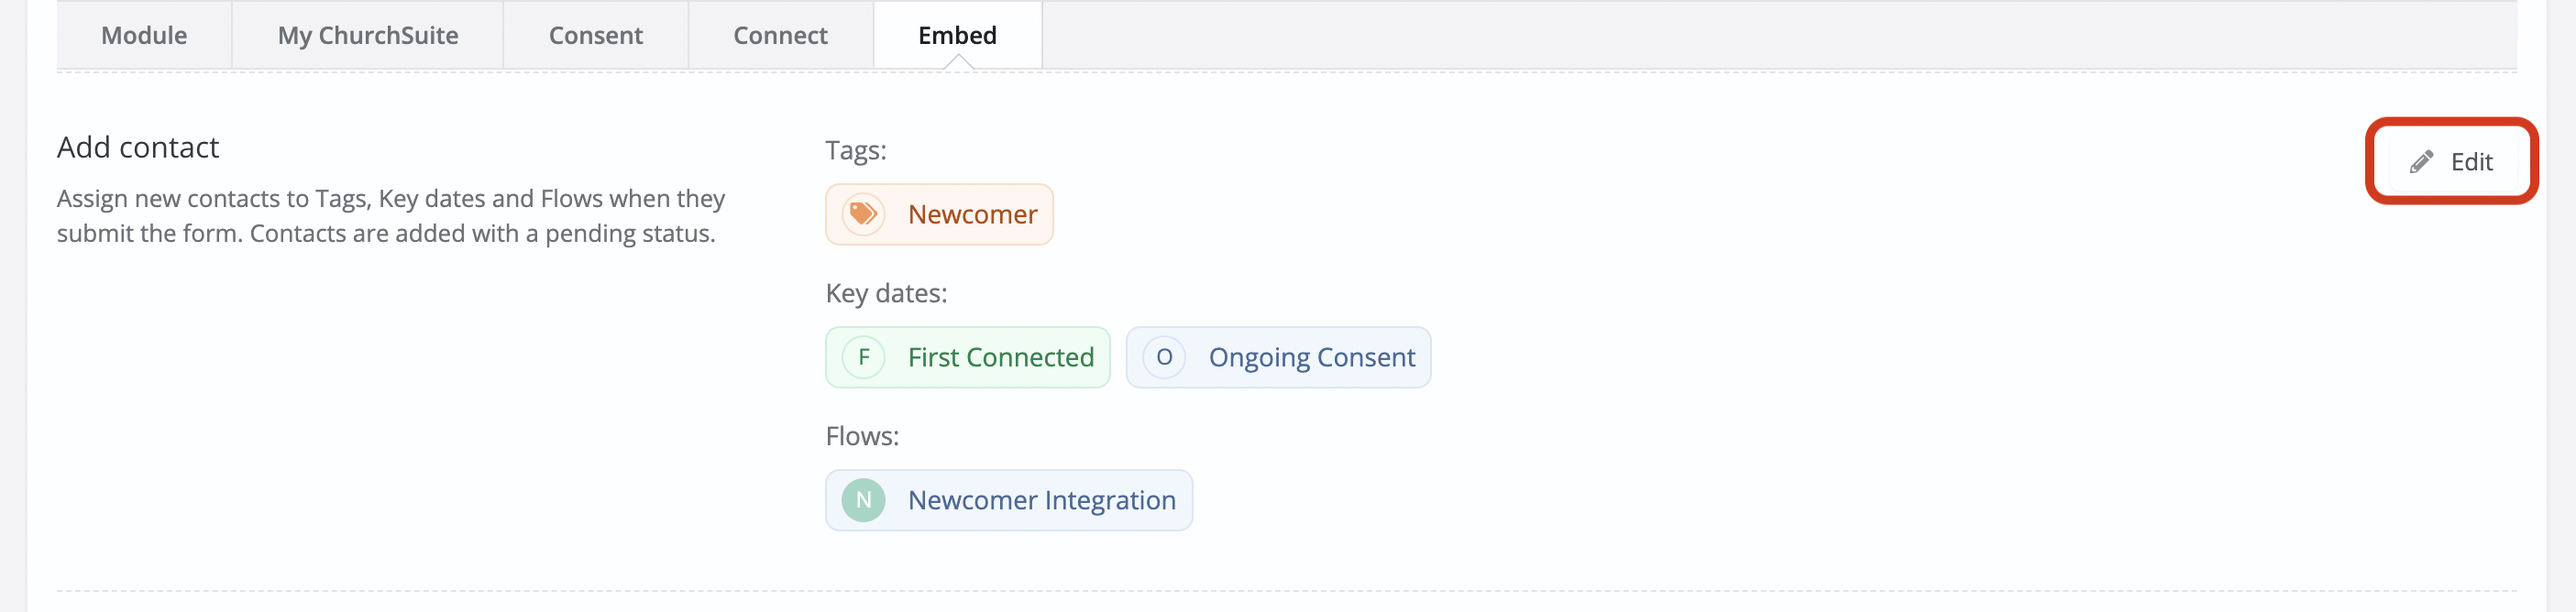Click the Newcomer Integration flow badge
2576x612 pixels.
coord(1007,500)
